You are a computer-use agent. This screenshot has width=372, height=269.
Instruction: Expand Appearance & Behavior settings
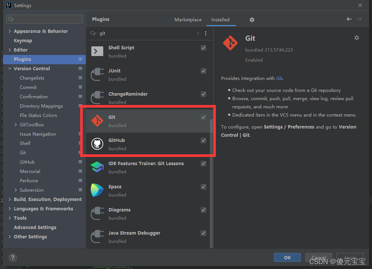(10, 31)
